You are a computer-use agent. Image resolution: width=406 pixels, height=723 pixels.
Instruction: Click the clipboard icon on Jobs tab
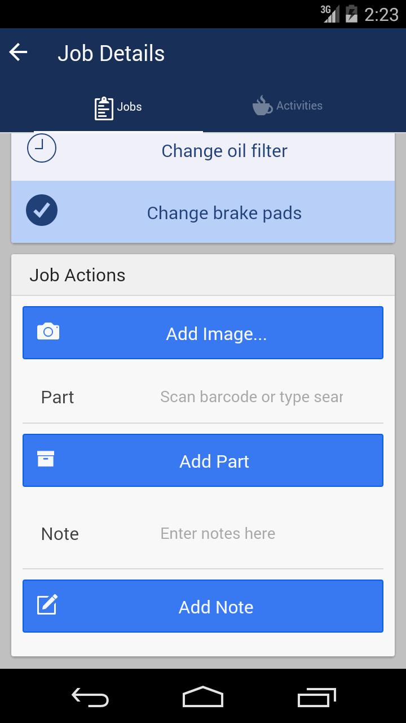(104, 108)
